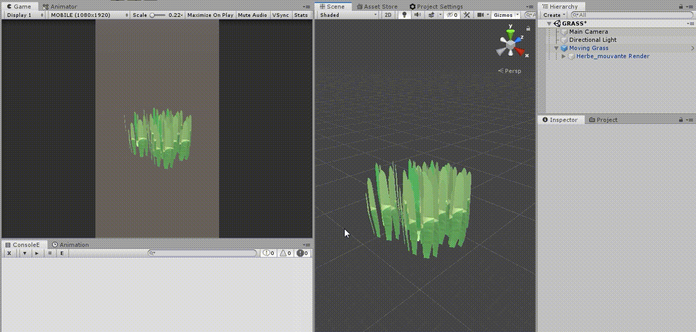This screenshot has height=332, width=696.
Task: Toggle scene audio speaker icon
Action: (x=417, y=15)
